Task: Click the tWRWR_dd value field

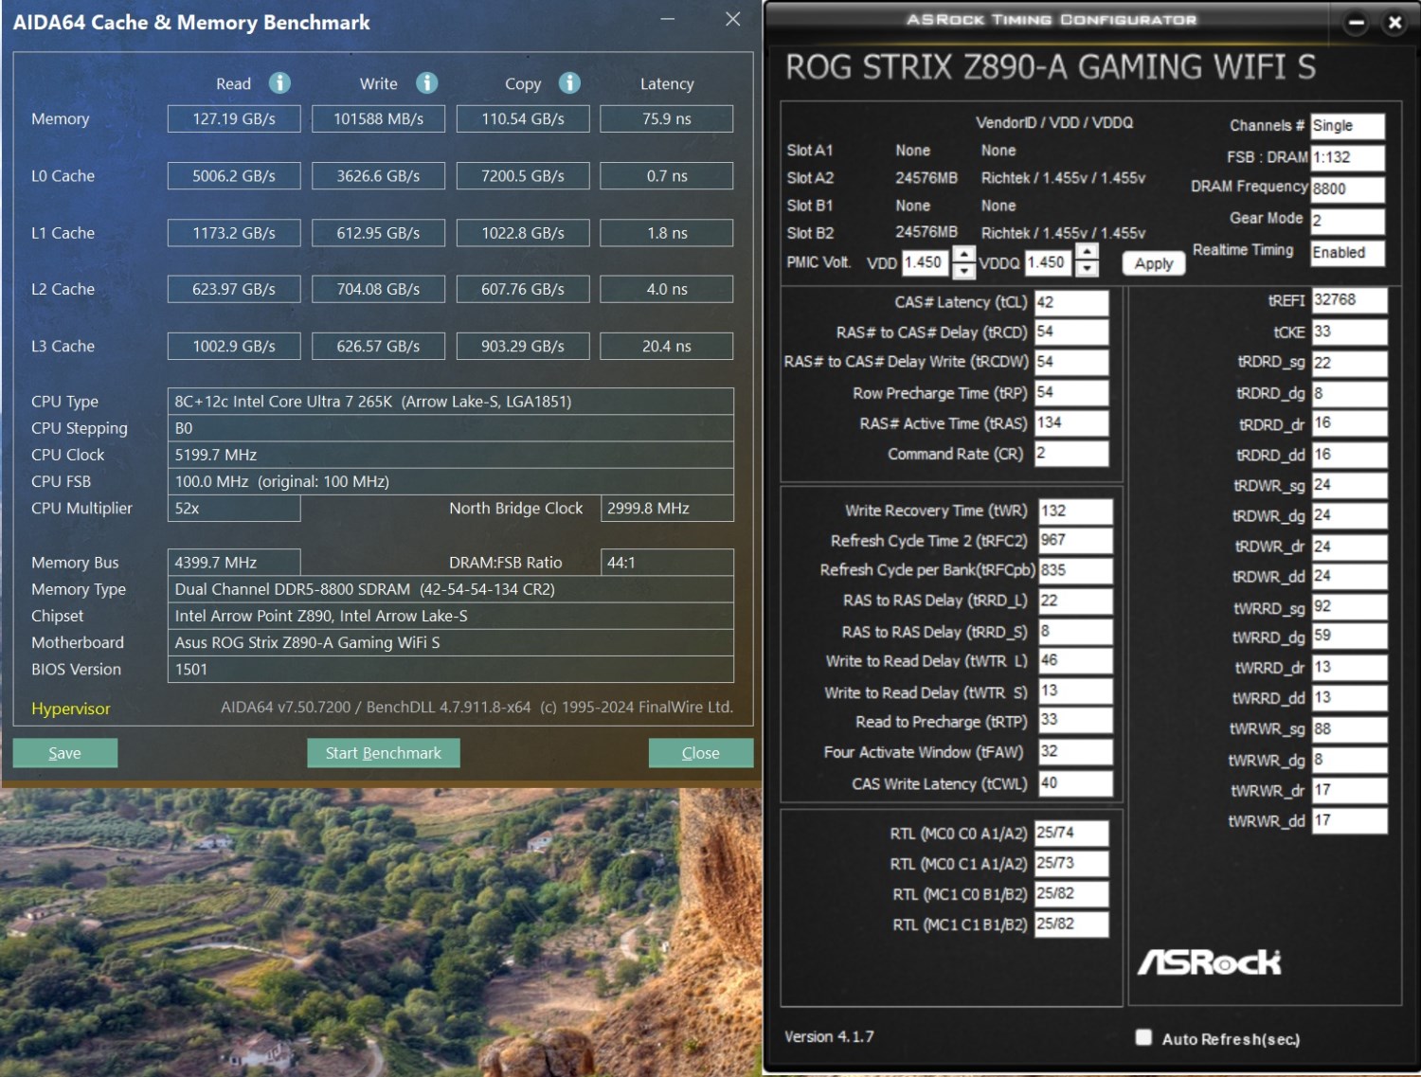Action: pyautogui.click(x=1349, y=820)
